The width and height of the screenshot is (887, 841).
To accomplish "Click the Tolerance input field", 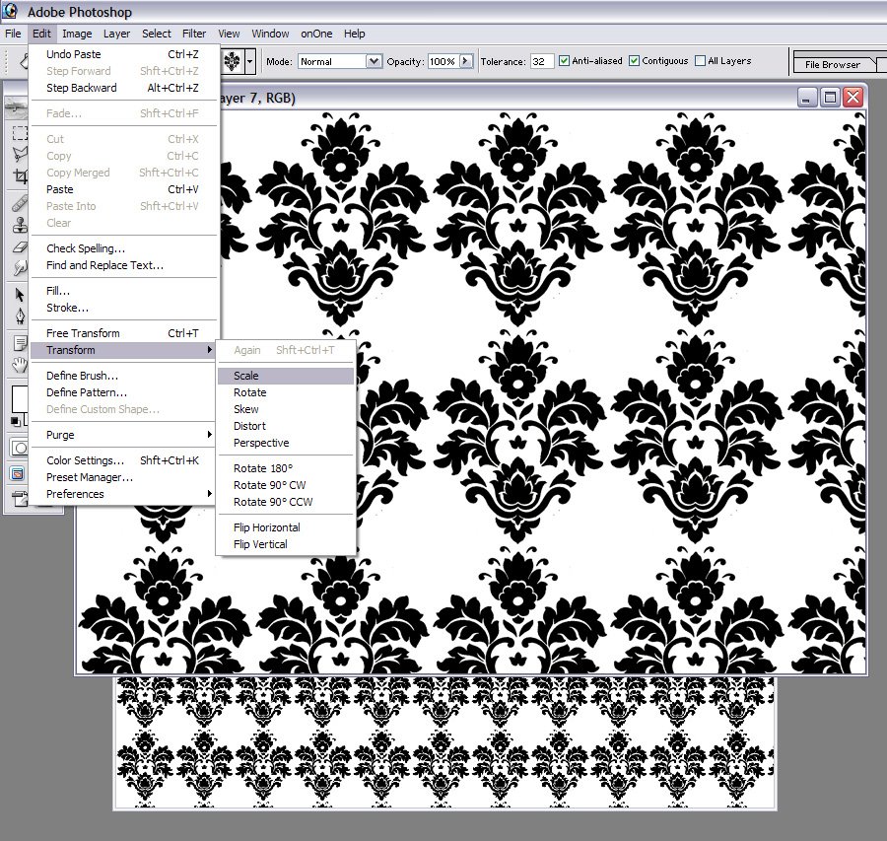I will (x=541, y=61).
